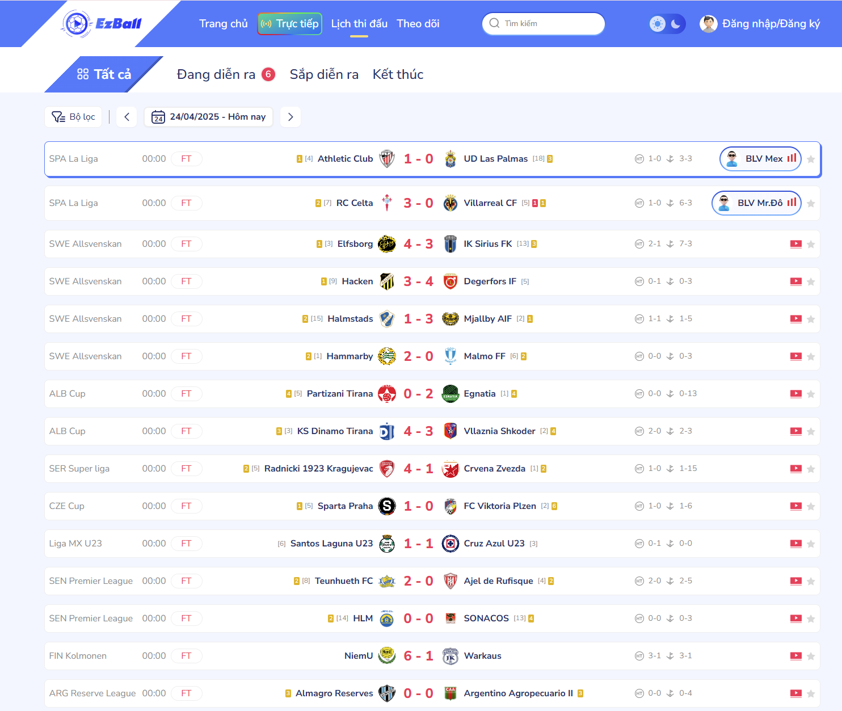Go to previous day arrow
Viewport: 842px width, 711px height.
[x=127, y=117]
